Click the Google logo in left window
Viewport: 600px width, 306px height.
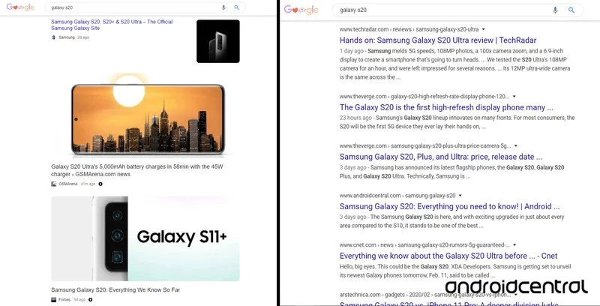pos(20,7)
